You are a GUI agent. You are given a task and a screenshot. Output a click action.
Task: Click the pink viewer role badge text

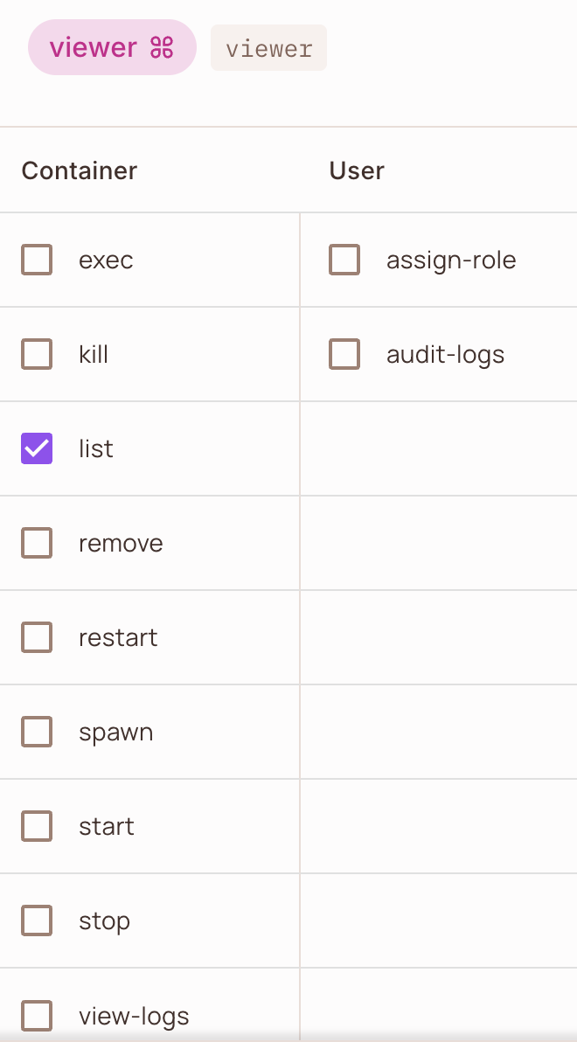click(93, 47)
